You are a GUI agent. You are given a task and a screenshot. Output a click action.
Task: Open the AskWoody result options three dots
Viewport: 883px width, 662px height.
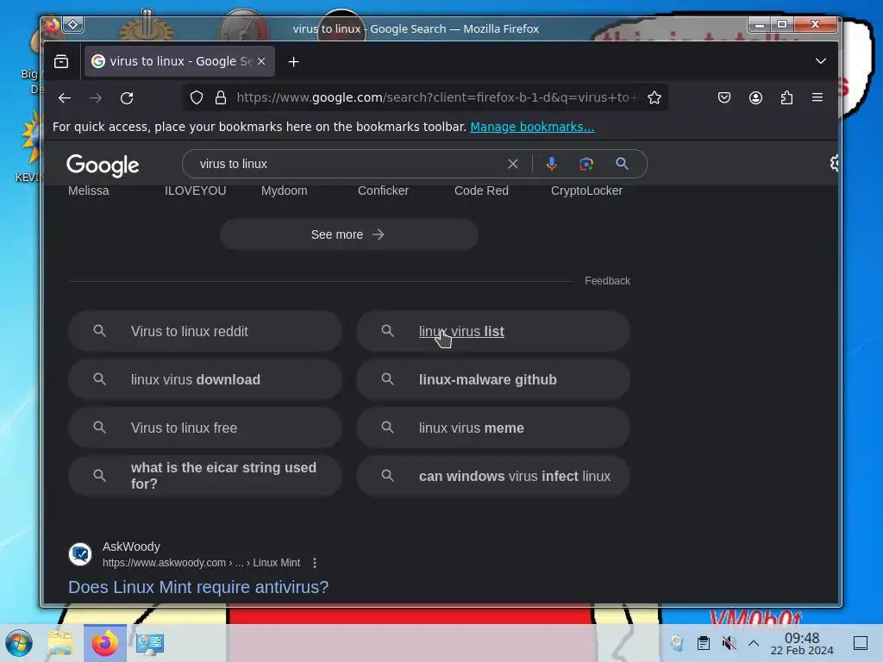(x=315, y=562)
